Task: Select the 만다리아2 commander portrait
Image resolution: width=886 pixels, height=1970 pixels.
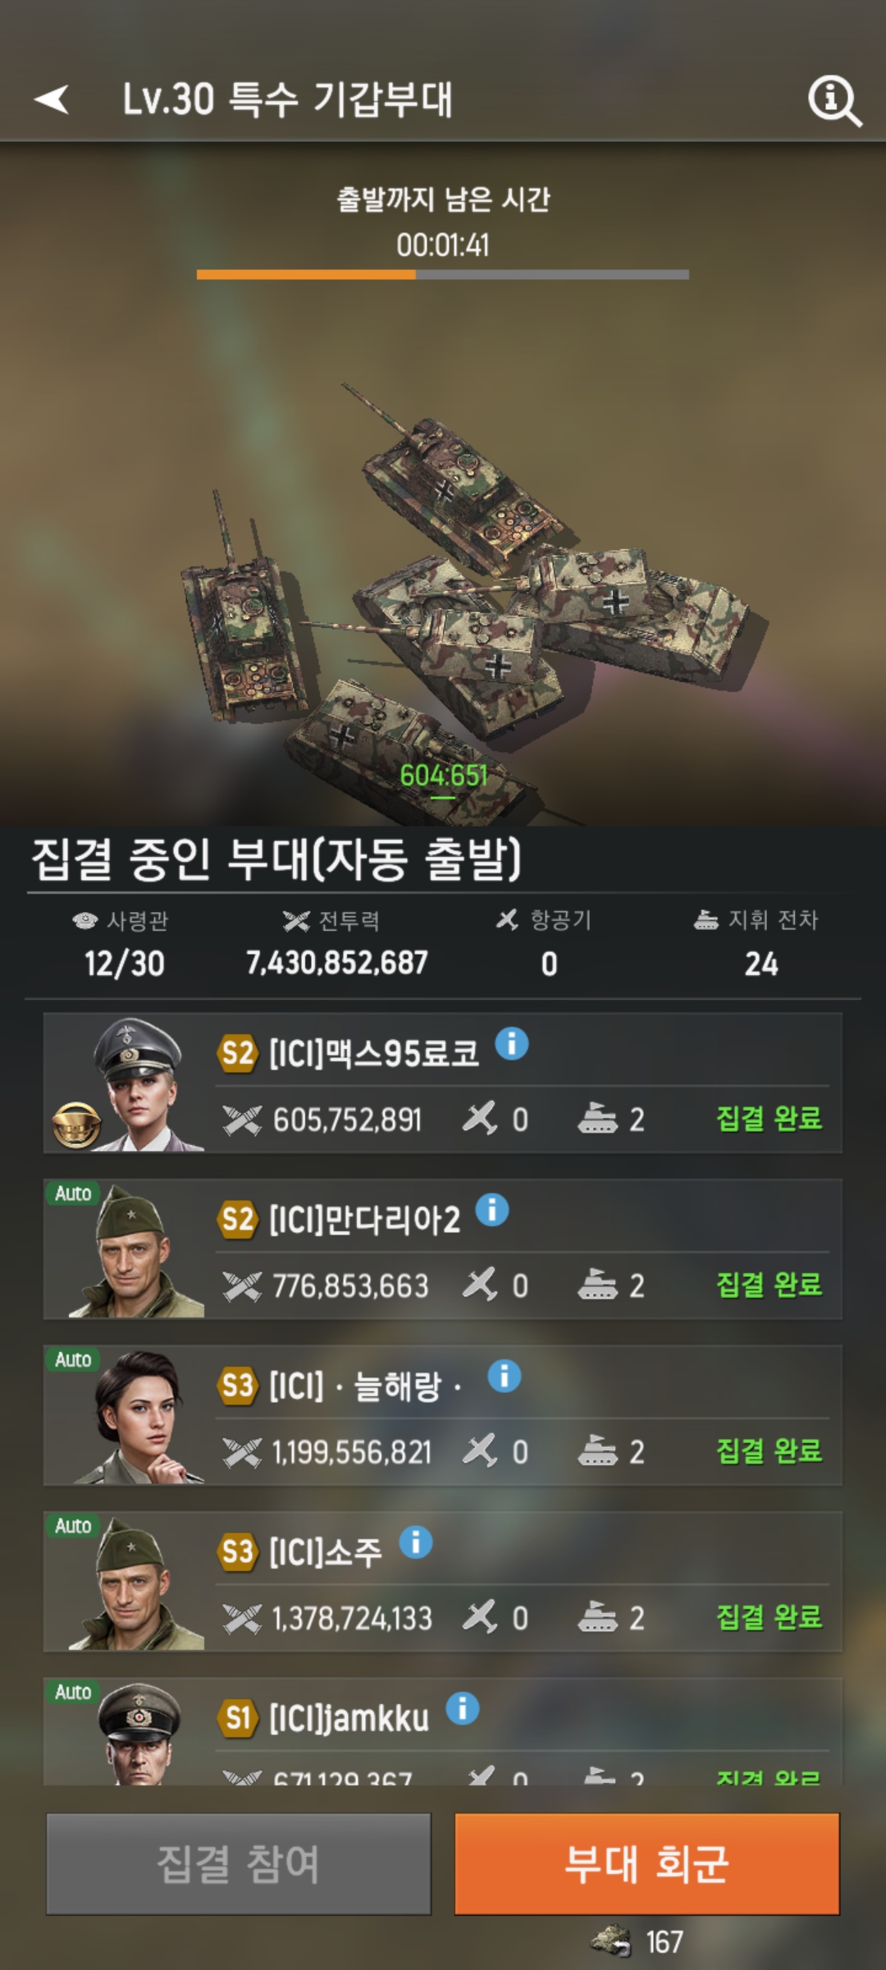Action: pyautogui.click(x=135, y=1250)
